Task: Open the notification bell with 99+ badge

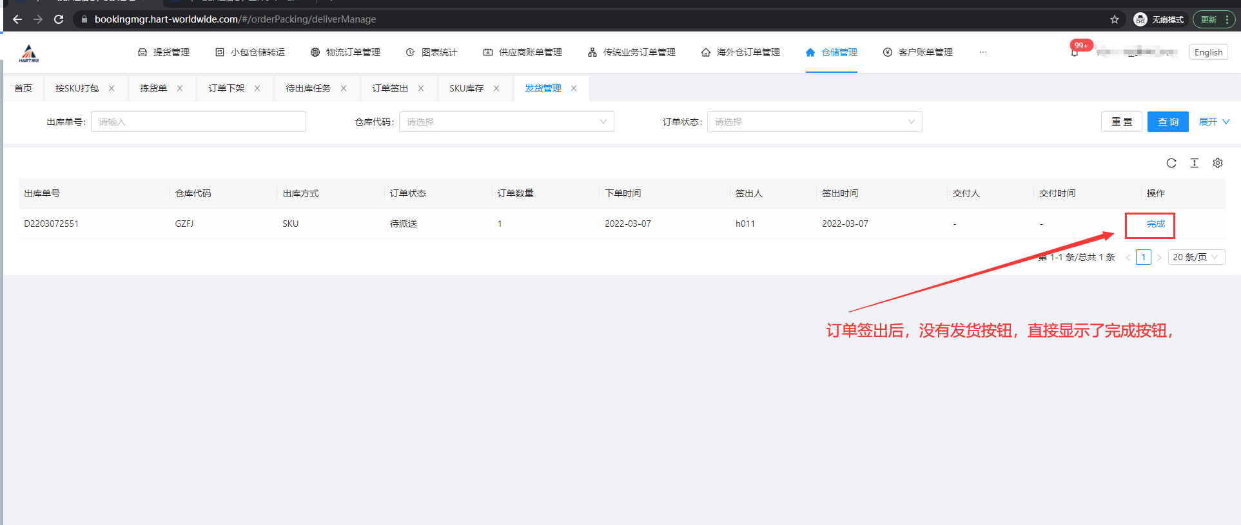Action: tap(1075, 52)
